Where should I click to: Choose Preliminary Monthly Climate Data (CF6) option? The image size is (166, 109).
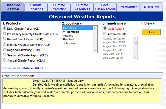[x=4, y=34]
